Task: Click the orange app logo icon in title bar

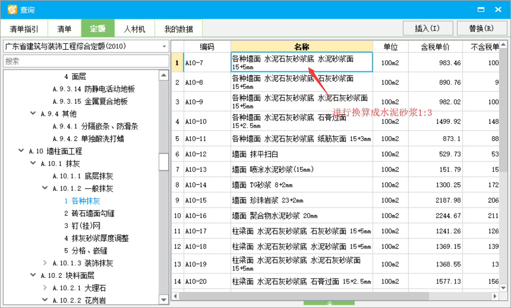Action: pos(12,9)
